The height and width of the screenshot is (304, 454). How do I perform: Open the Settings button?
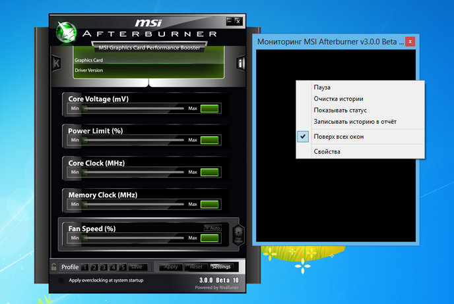point(221,266)
